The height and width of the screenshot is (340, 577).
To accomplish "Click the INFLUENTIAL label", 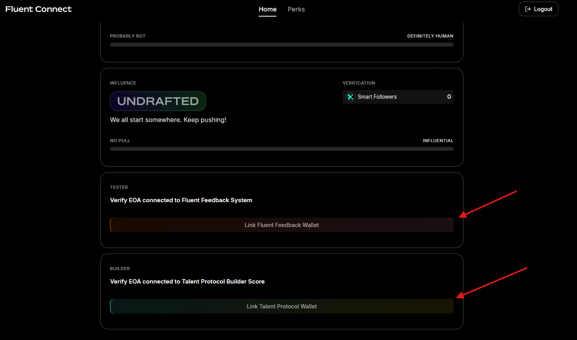I will coord(438,141).
